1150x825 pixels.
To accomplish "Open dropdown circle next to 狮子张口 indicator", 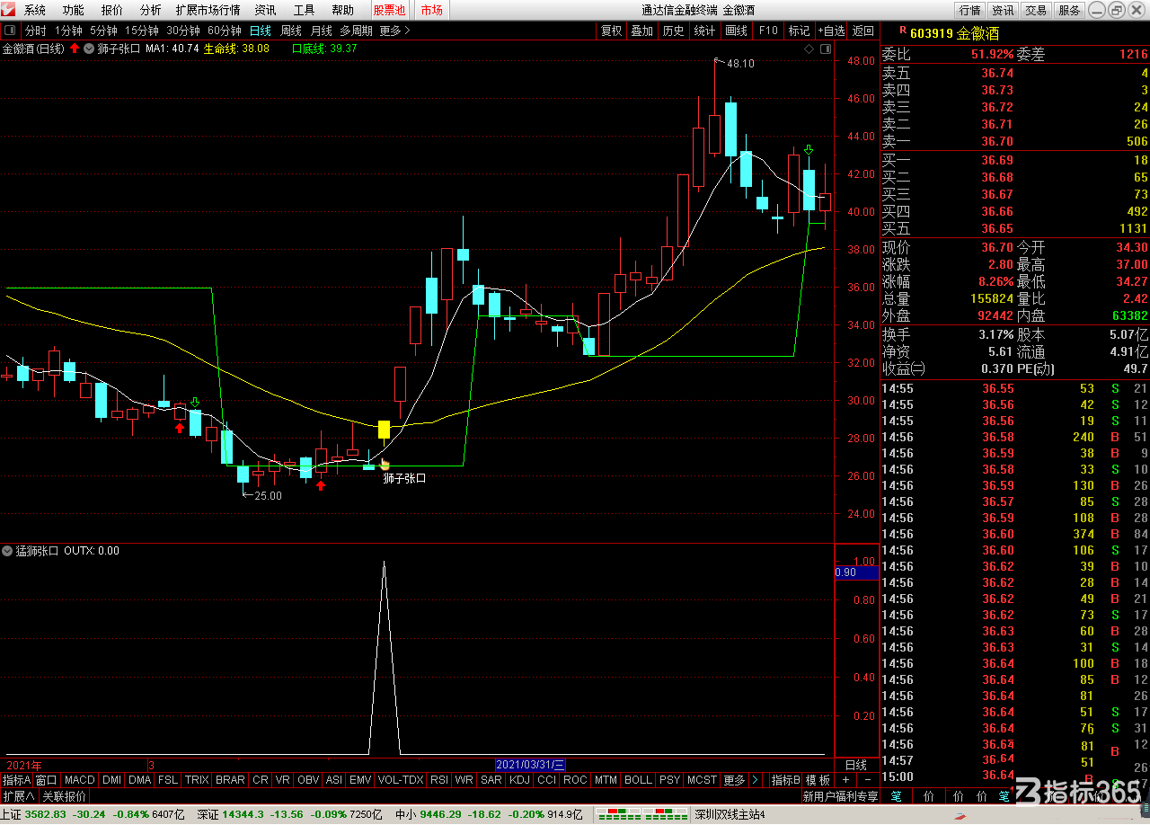I will [87, 49].
